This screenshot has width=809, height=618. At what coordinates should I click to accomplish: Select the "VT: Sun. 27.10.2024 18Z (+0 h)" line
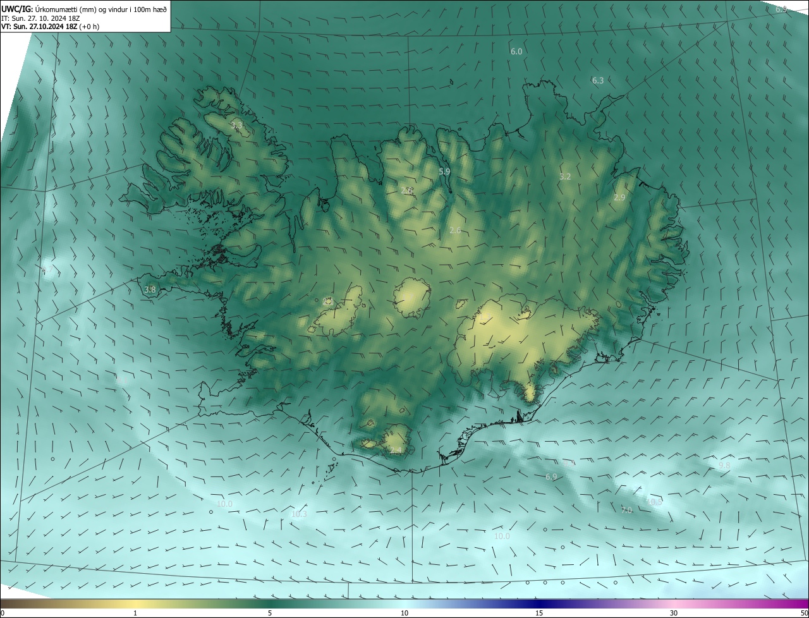pos(49,27)
